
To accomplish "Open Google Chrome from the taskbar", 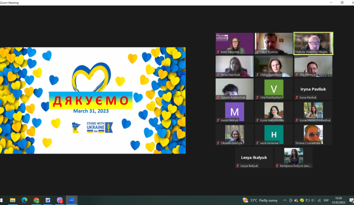I will 36,200.
